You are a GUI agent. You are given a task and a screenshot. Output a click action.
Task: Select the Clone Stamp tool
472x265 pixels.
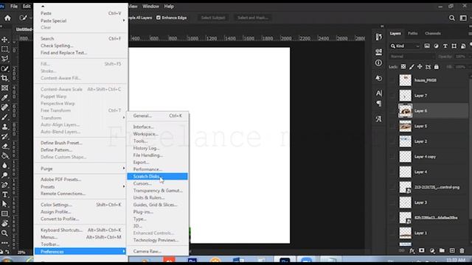[5, 127]
